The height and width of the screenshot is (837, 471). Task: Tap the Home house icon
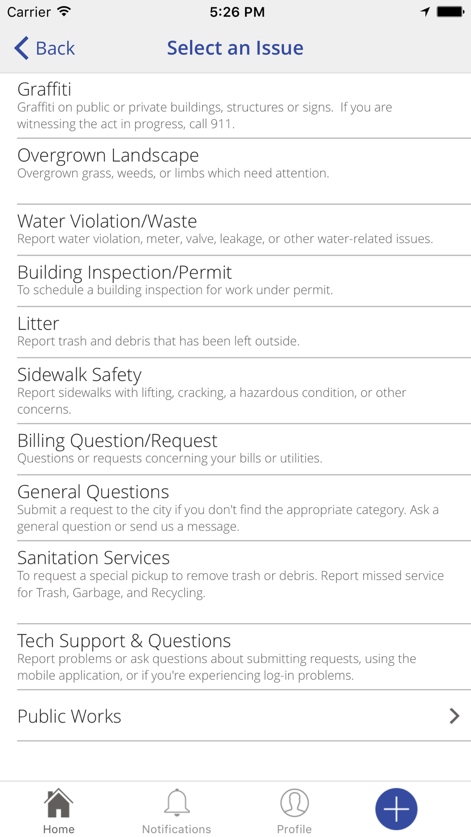(x=58, y=803)
